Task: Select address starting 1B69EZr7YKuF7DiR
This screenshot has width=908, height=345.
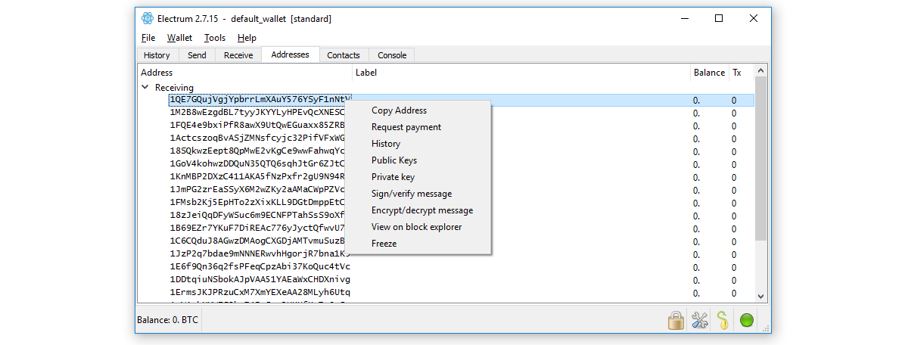Action: [x=257, y=228]
